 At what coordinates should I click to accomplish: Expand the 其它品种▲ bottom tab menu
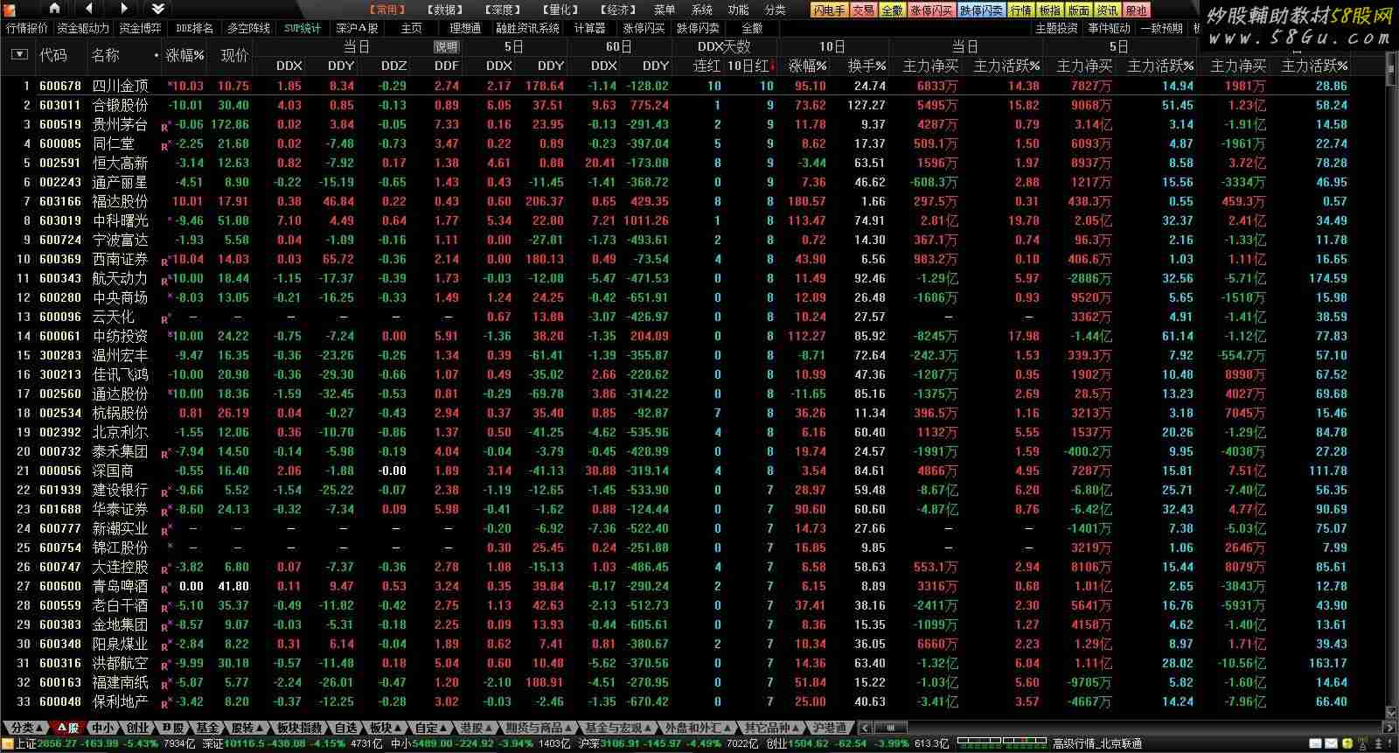point(772,728)
